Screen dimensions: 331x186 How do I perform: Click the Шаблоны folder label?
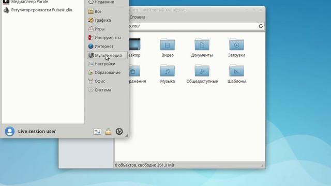(237, 81)
